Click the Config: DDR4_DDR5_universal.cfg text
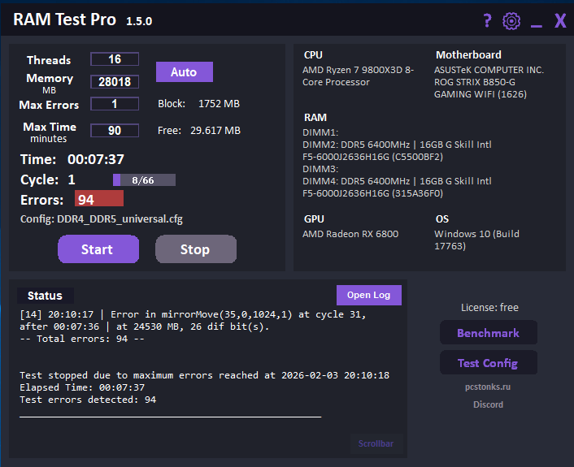 click(x=102, y=219)
